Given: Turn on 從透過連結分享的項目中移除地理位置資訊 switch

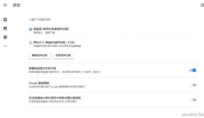Looking at the screenshot, I should [x=193, y=100].
